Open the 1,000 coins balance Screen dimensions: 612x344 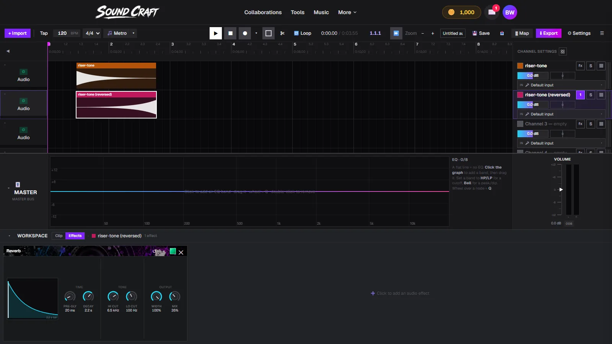pos(462,12)
